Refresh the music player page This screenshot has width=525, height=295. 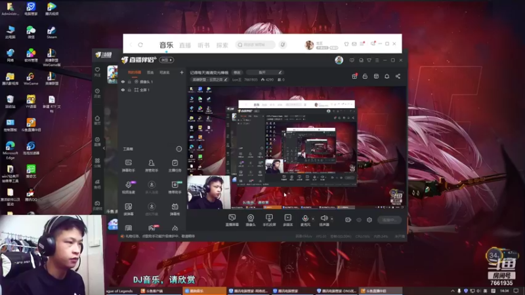[x=140, y=45]
